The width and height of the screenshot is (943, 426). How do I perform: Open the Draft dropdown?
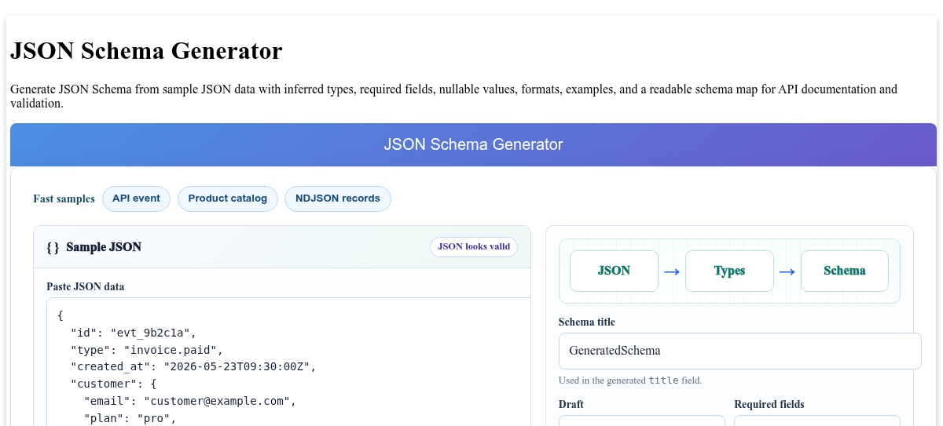point(642,421)
